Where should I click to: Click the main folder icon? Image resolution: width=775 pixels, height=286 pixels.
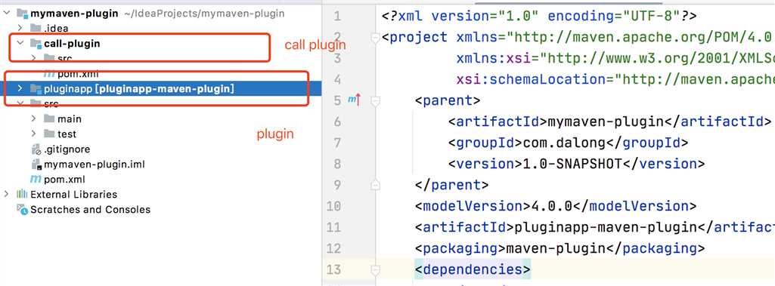coord(49,118)
